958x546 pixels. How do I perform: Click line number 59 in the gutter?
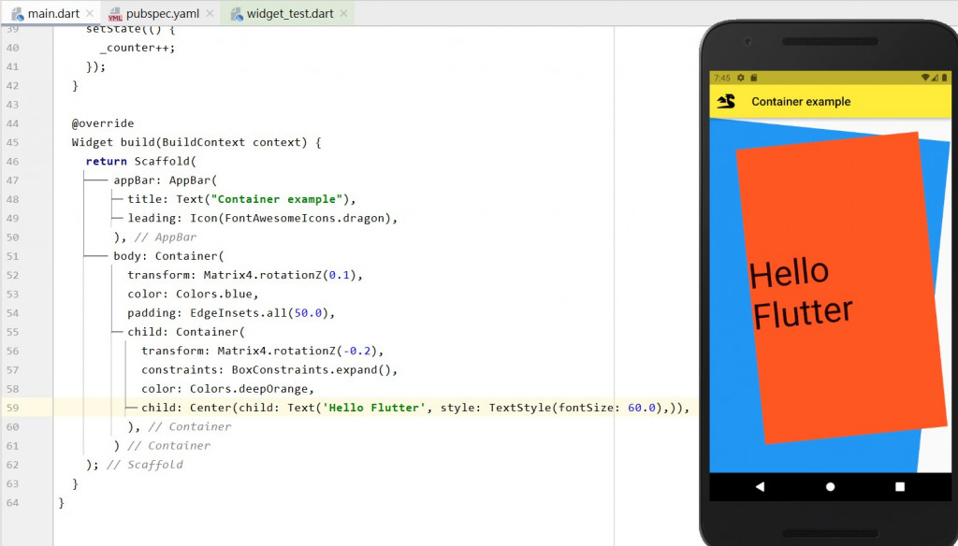(x=13, y=408)
